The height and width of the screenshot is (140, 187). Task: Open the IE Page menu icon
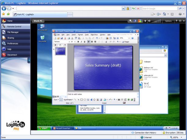coord(152,14)
